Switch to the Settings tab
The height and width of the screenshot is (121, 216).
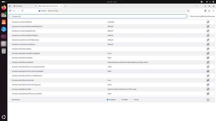coord(25,6)
